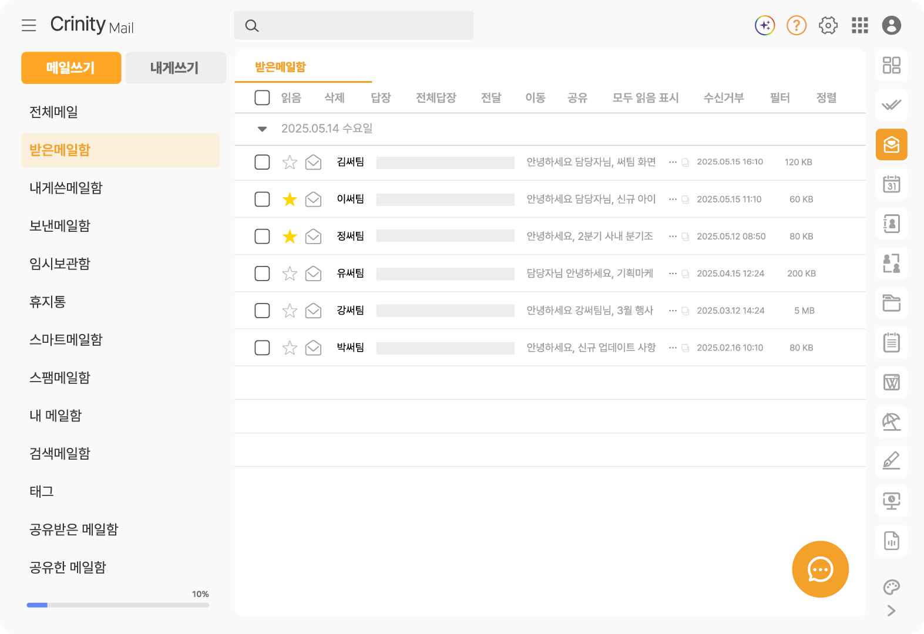Unstar the 정써팀 mail
The height and width of the screenshot is (634, 924).
pyautogui.click(x=290, y=236)
